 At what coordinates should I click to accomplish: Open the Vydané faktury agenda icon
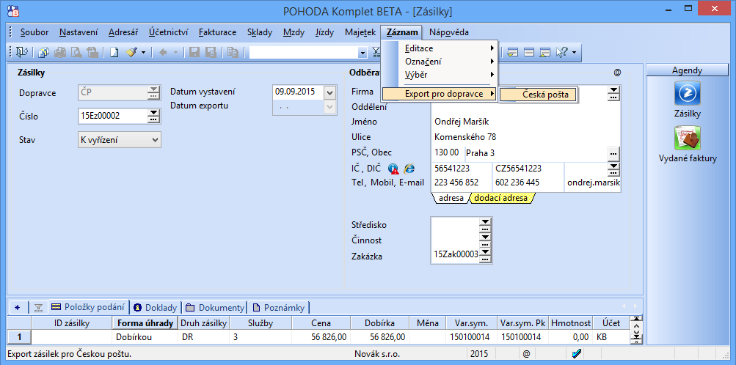point(687,138)
